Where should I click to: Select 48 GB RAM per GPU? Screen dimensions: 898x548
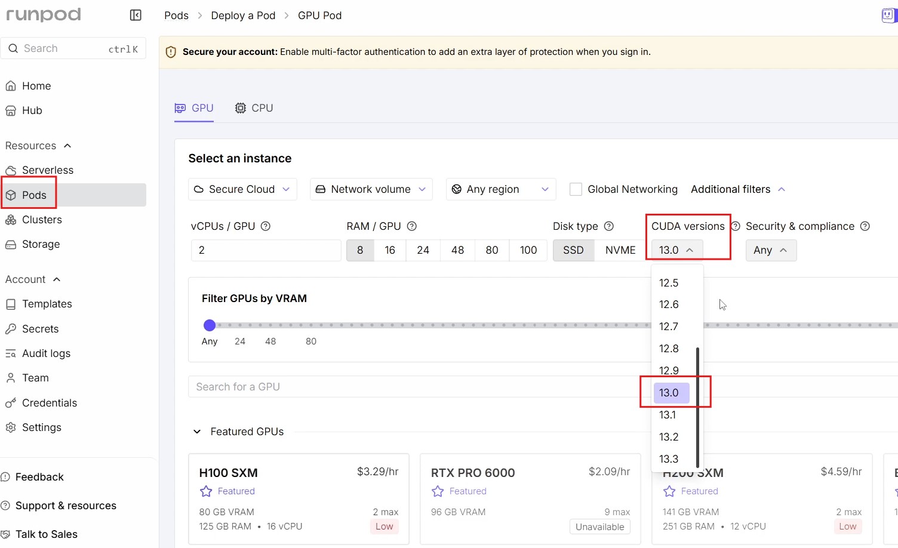[458, 250]
